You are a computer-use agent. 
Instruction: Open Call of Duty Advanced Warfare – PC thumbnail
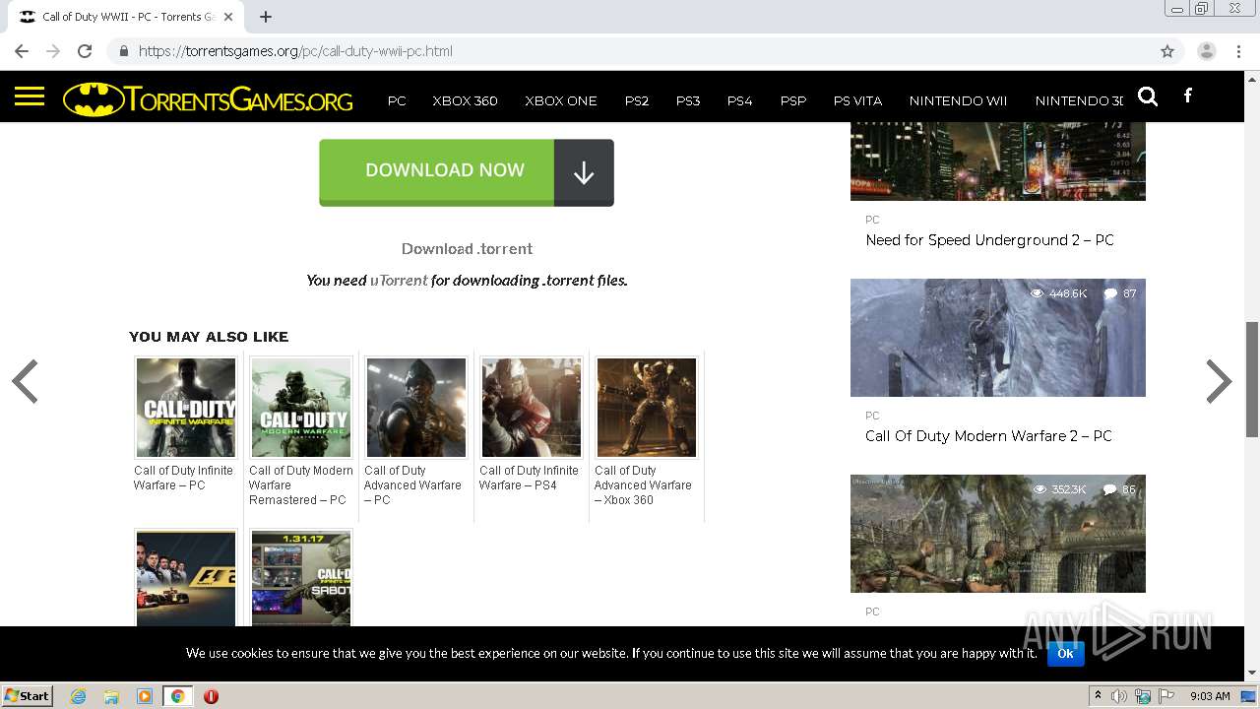(x=416, y=408)
